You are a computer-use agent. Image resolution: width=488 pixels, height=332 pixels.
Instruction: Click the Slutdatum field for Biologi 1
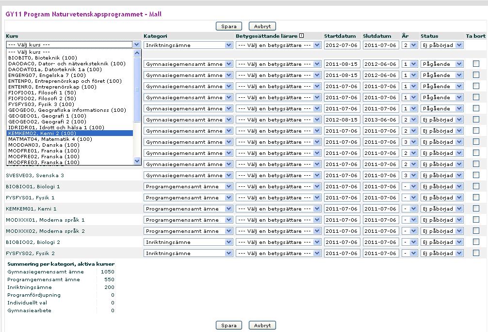pos(381,187)
